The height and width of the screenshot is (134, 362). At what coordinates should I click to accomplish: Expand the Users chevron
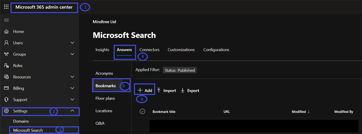tap(72, 43)
